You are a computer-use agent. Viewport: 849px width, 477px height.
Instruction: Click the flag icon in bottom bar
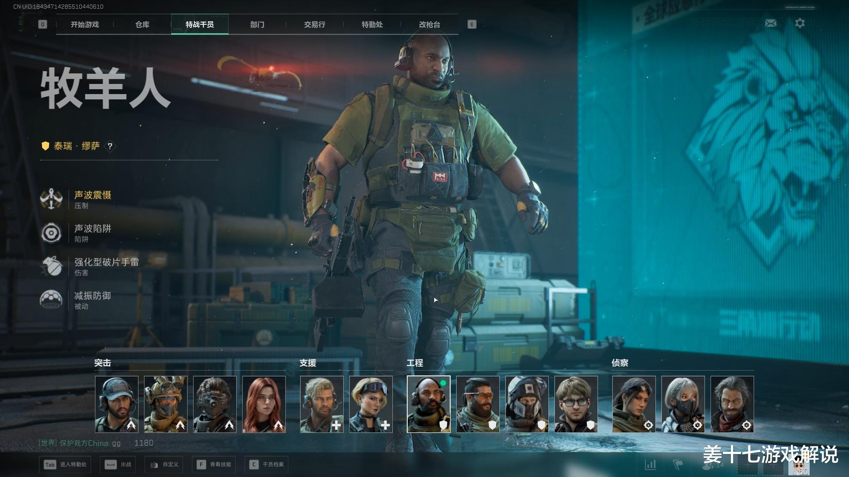pos(677,464)
